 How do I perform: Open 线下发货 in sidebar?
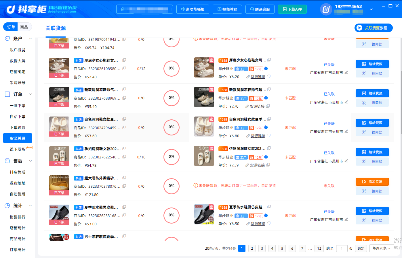18,149
